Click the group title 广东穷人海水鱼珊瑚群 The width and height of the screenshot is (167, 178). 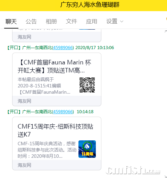[90, 5]
